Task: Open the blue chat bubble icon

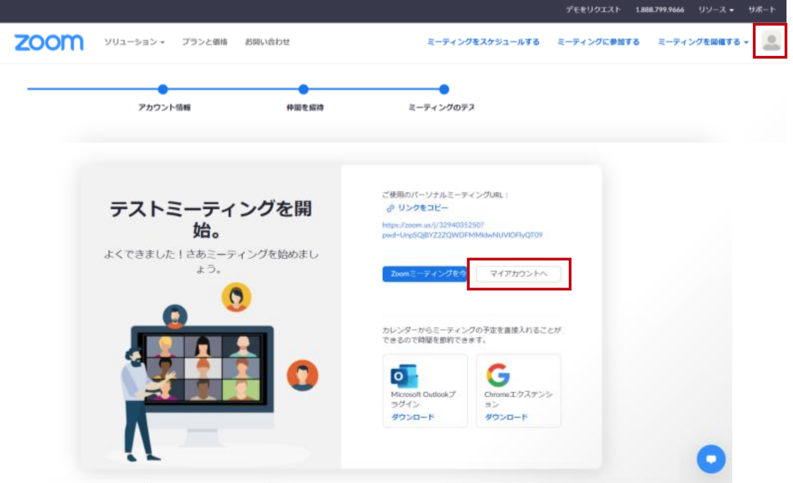Action: pos(711,459)
